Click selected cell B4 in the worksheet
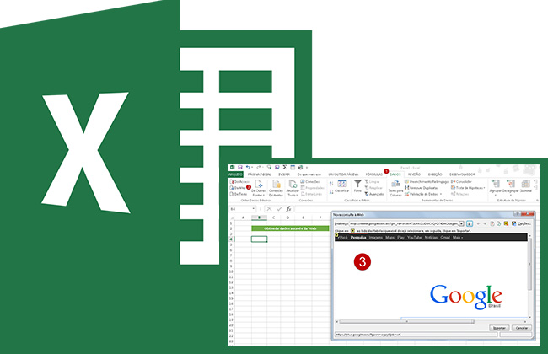548x354 pixels. click(x=259, y=239)
